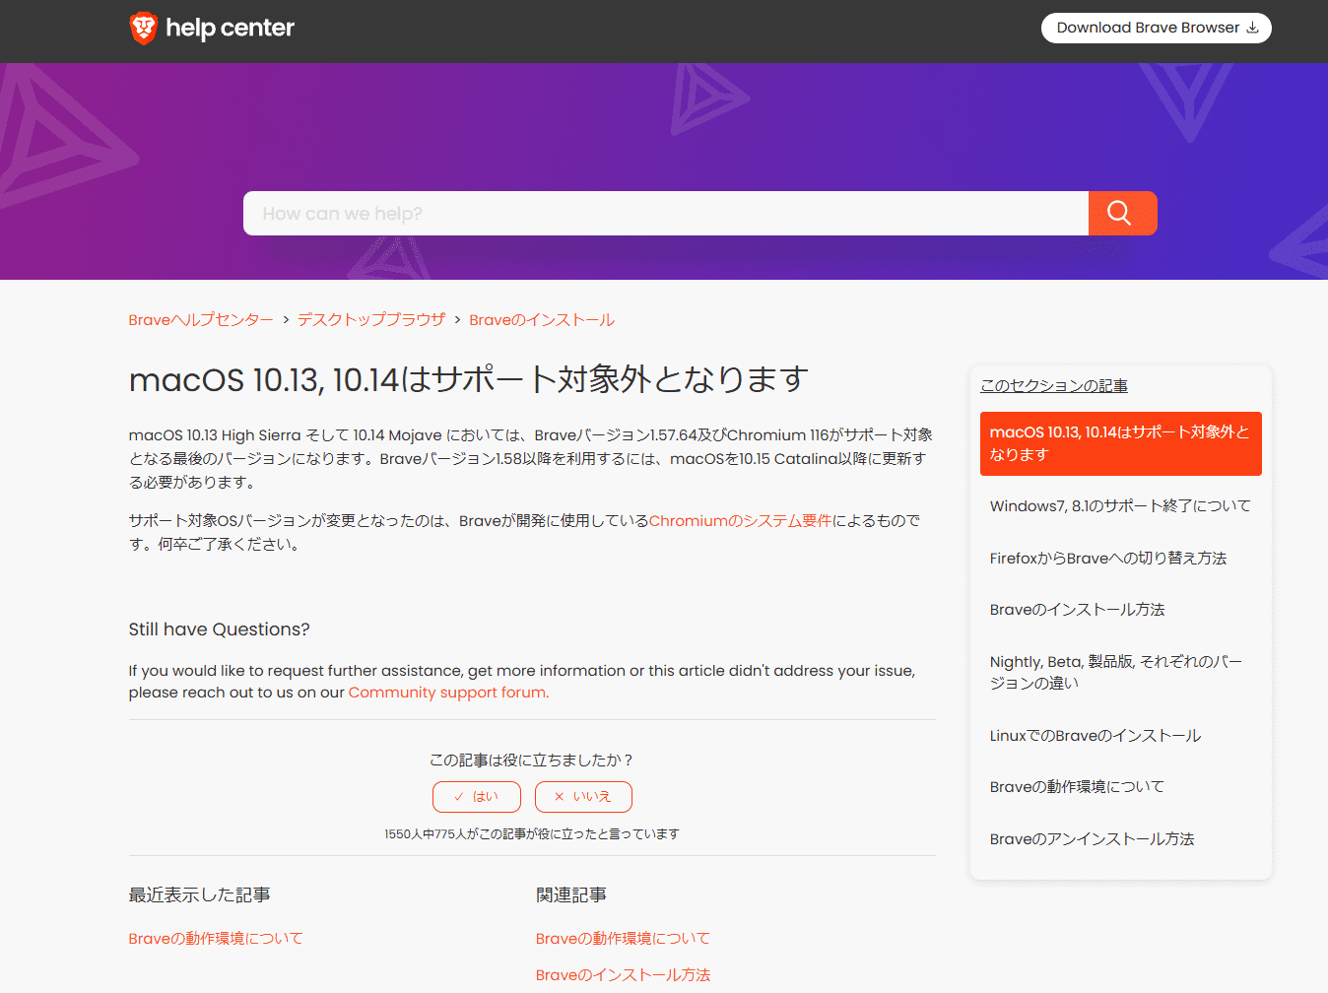Open Braveのインストール breadcrumb link

[542, 320]
